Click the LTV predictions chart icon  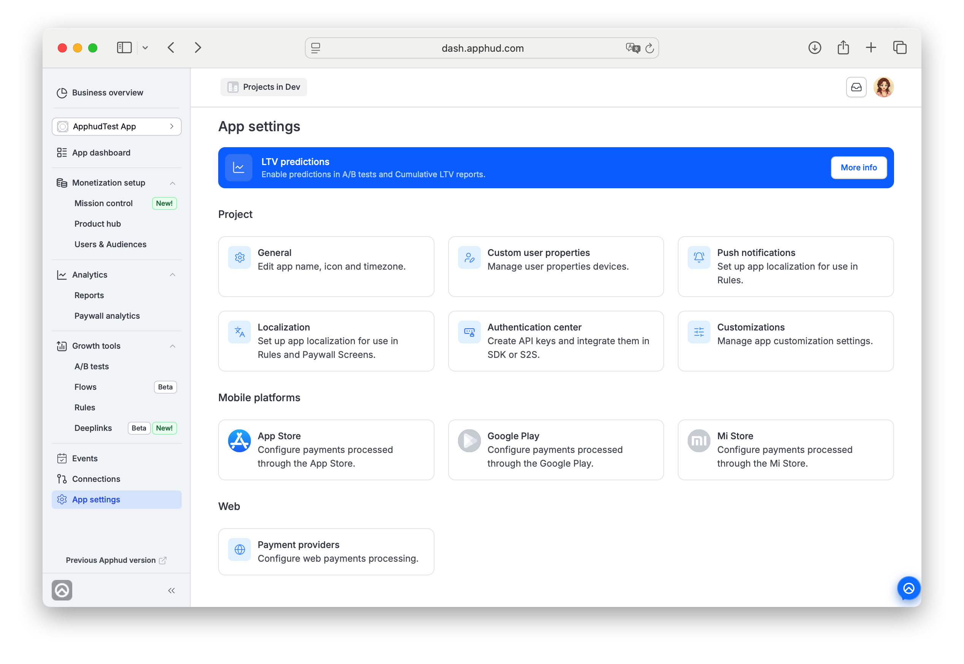coord(239,168)
